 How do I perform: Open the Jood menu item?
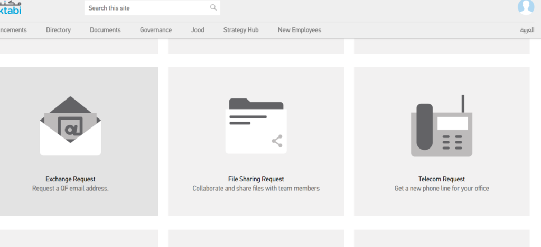coord(198,30)
